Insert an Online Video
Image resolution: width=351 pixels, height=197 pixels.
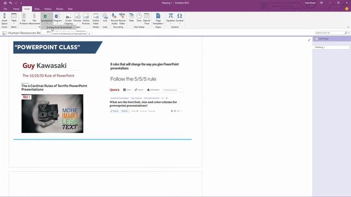(x=95, y=19)
